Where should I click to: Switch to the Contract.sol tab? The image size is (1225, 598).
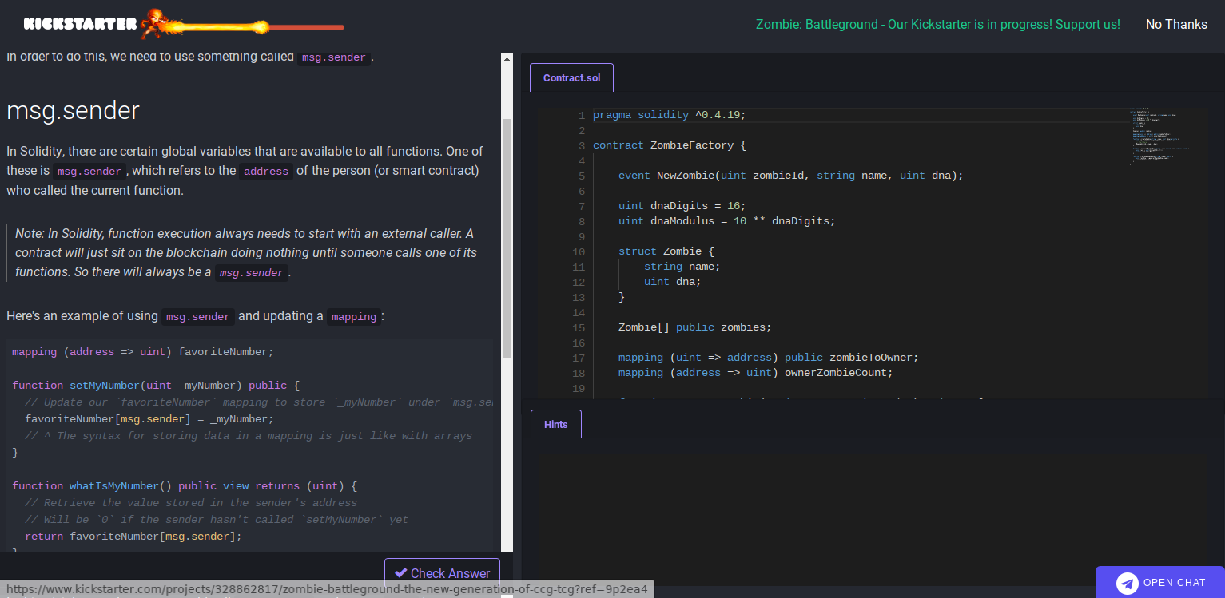(571, 78)
